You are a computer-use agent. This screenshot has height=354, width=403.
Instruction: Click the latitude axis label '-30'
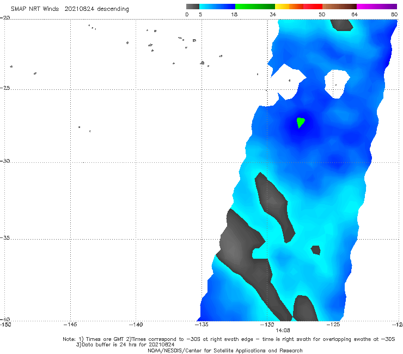point(5,161)
